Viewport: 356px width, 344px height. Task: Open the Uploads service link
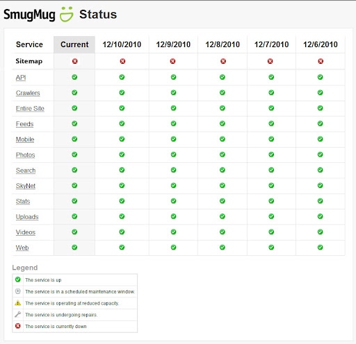tap(27, 217)
